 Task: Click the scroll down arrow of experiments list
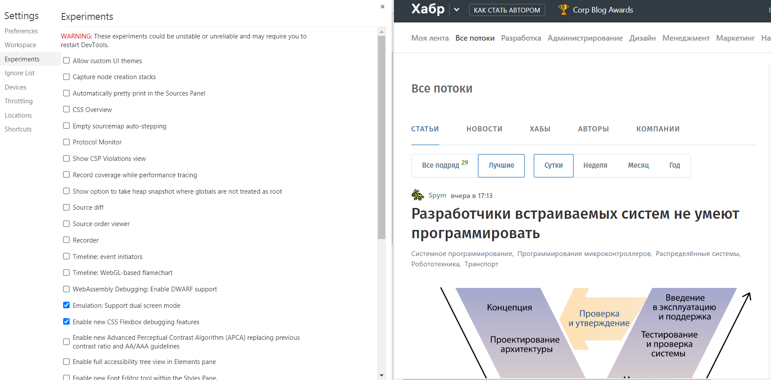pos(381,375)
